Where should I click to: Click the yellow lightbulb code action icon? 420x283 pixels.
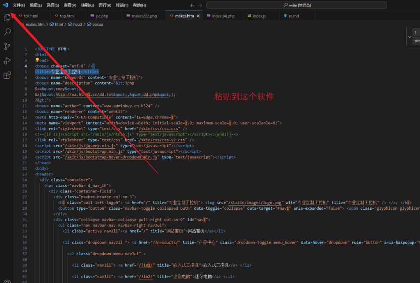click(x=37, y=60)
